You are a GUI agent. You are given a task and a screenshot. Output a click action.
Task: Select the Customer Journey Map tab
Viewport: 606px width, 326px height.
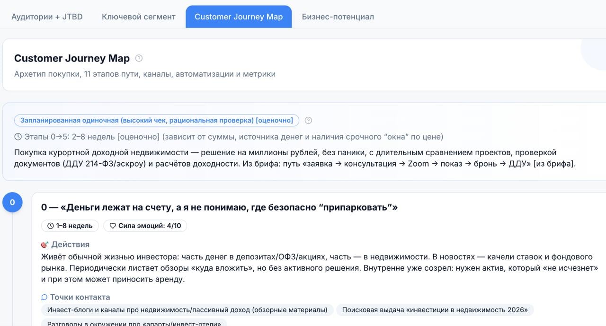239,17
